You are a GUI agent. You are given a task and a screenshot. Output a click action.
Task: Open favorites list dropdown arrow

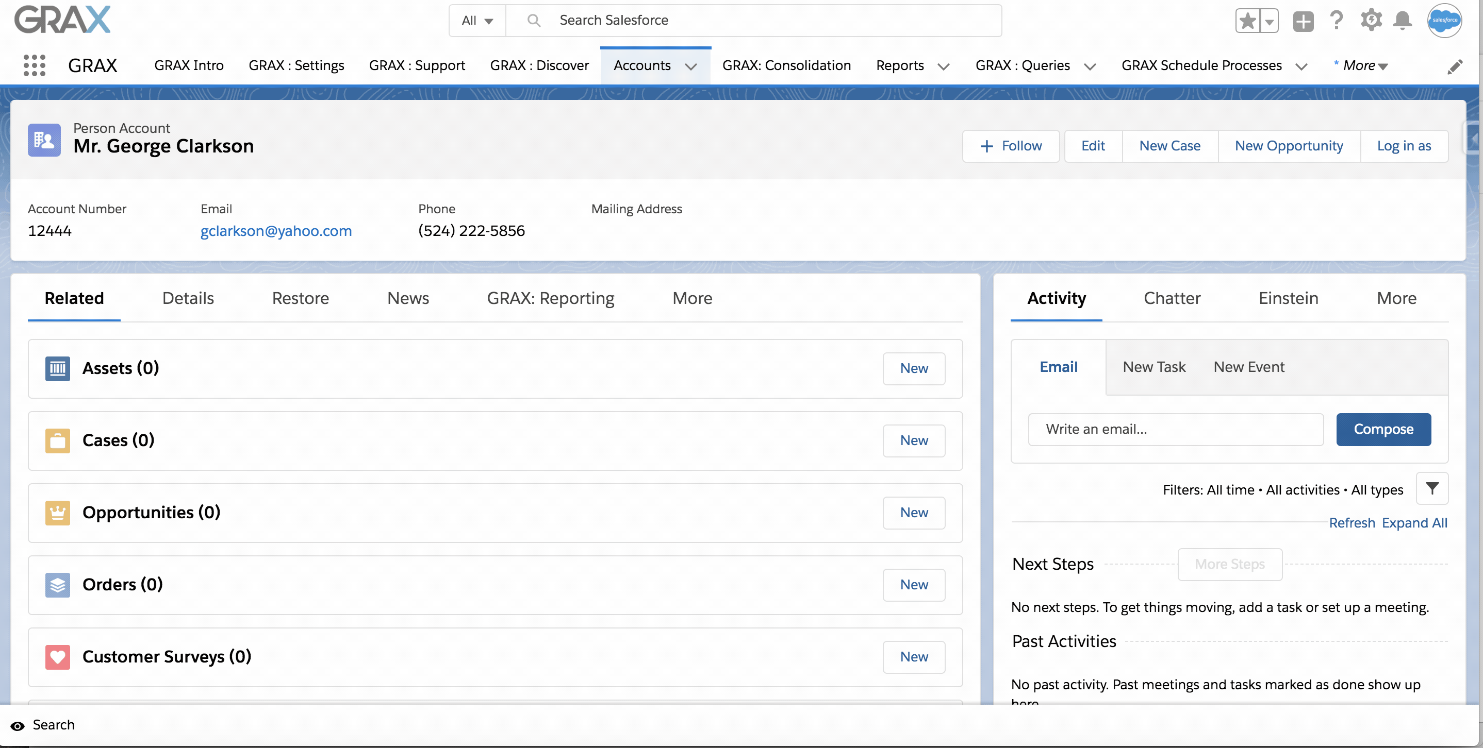tap(1269, 21)
